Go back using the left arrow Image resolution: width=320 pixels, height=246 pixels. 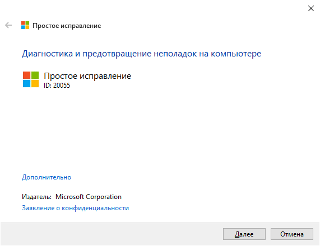[x=8, y=26]
